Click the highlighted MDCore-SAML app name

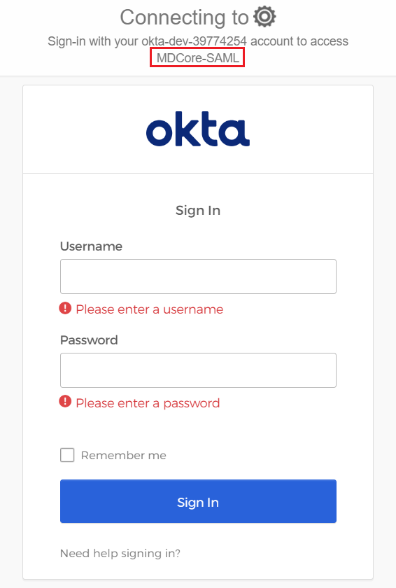click(x=197, y=57)
